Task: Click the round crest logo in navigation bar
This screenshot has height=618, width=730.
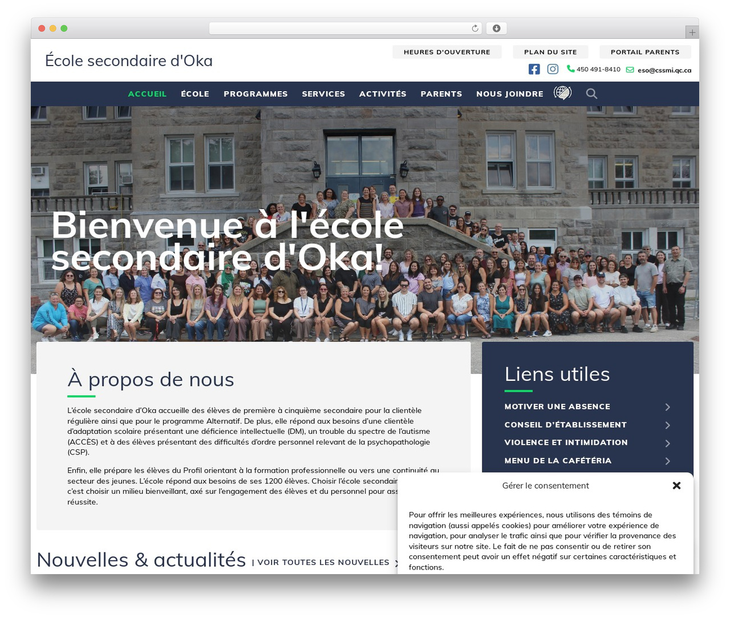Action: tap(562, 93)
